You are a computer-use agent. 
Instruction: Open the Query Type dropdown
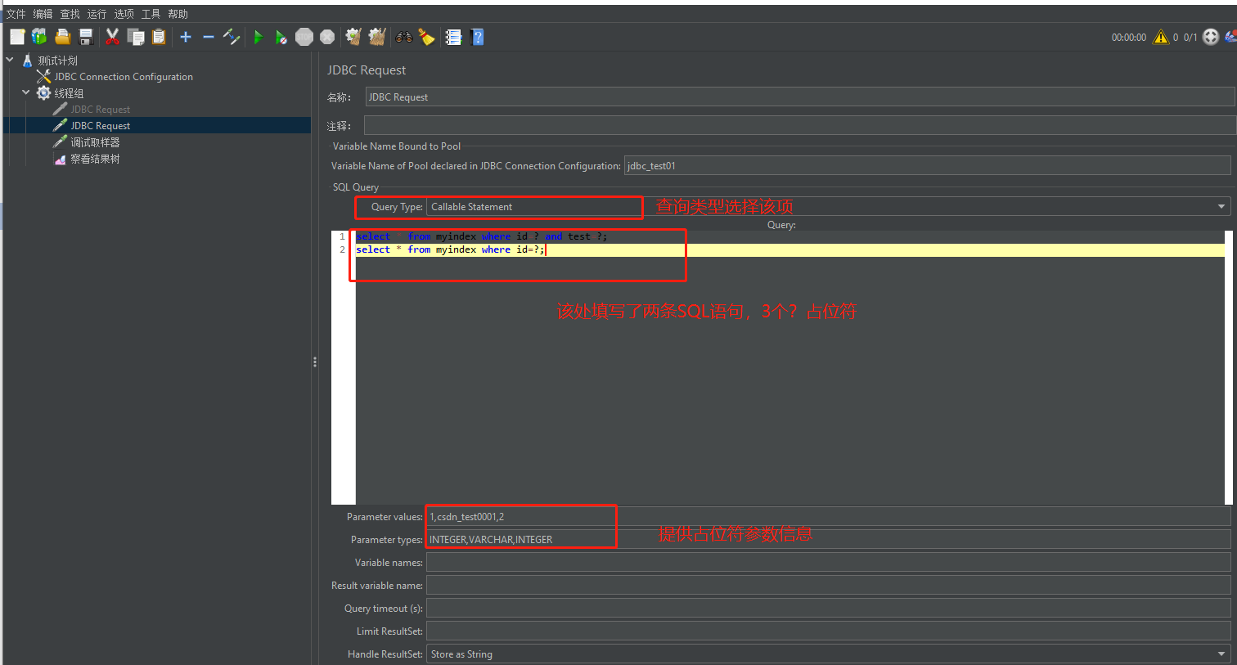click(x=1221, y=206)
